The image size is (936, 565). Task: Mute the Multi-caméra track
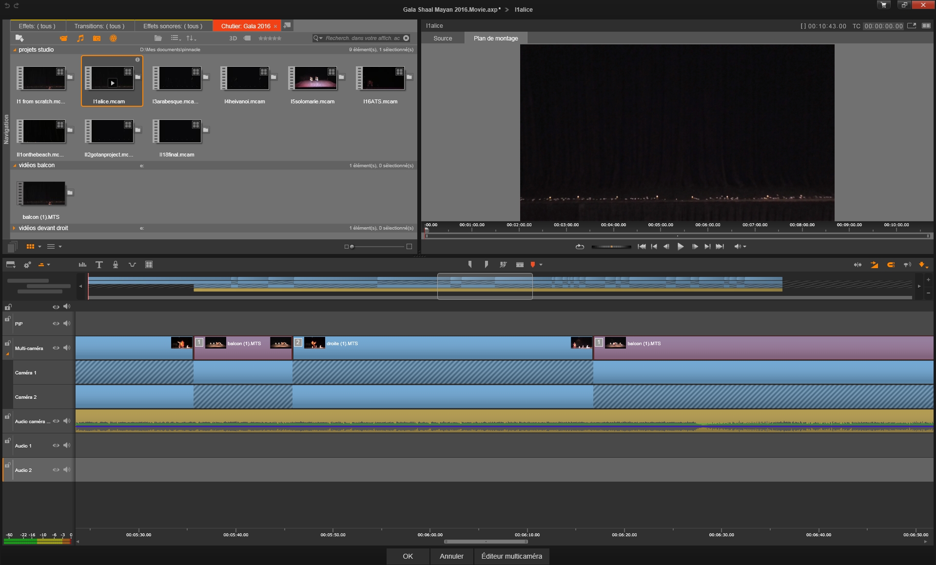[67, 348]
